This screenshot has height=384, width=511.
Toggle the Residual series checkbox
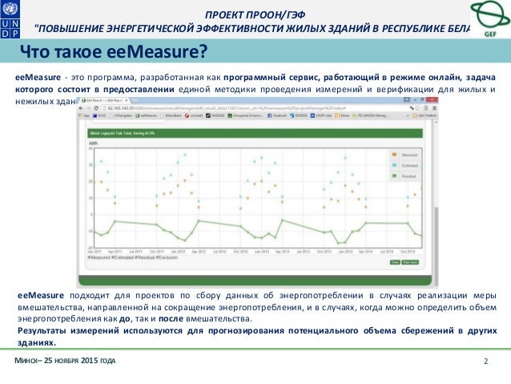tap(136, 257)
